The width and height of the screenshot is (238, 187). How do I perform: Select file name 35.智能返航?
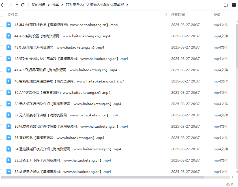click(59, 138)
